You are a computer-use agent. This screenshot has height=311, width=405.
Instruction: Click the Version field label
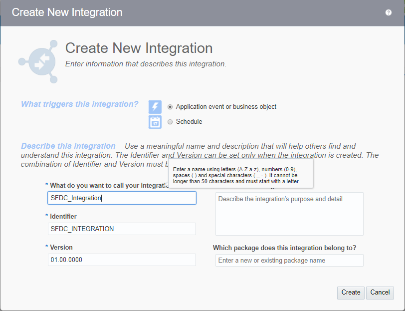coord(61,248)
